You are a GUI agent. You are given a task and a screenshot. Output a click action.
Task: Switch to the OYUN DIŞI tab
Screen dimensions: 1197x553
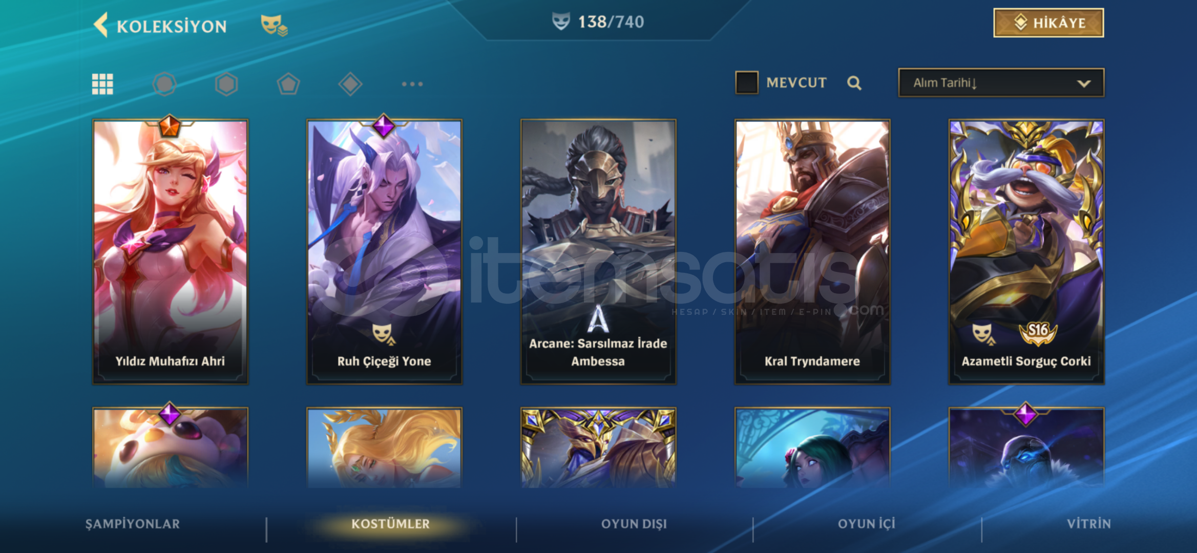634,524
